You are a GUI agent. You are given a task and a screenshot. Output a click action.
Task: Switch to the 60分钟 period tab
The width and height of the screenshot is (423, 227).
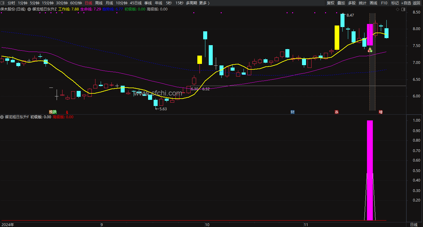coord(76,3)
